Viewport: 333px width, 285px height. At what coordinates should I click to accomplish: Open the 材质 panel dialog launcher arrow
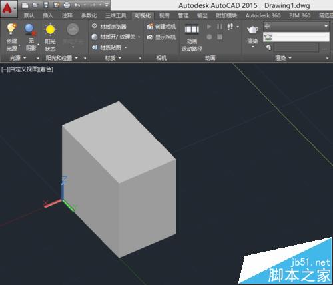pos(140,58)
